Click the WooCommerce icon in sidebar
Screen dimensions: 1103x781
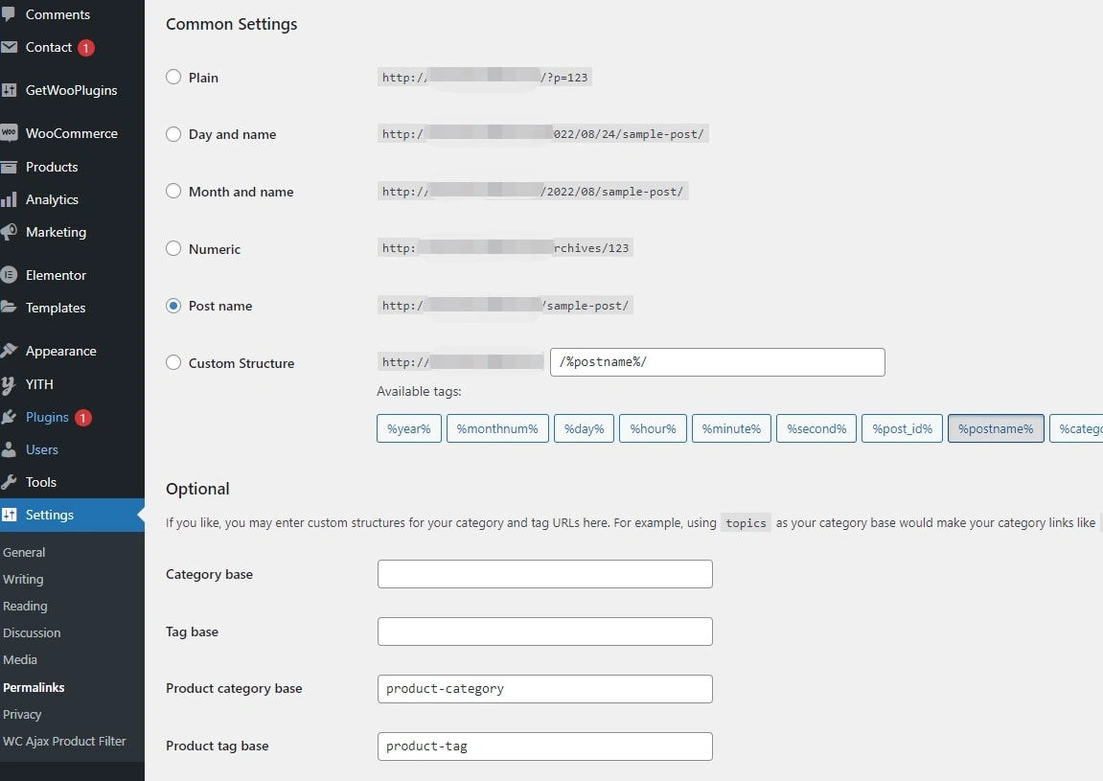coord(9,133)
